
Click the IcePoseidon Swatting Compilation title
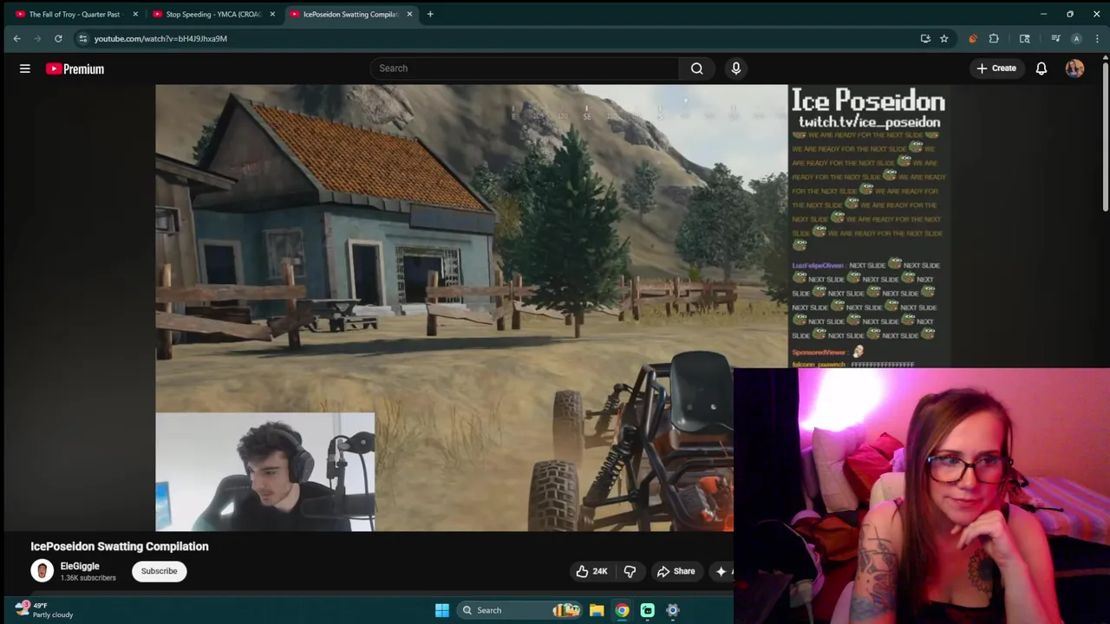click(120, 547)
